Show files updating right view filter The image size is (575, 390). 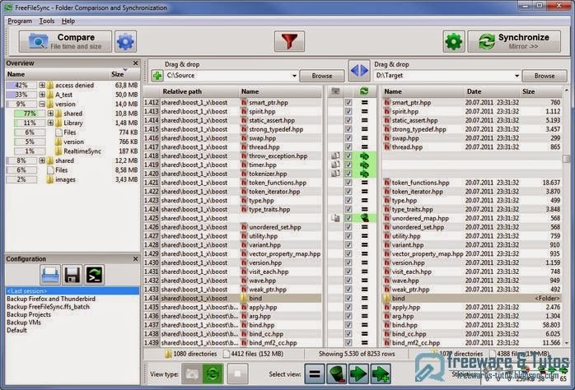[358, 374]
